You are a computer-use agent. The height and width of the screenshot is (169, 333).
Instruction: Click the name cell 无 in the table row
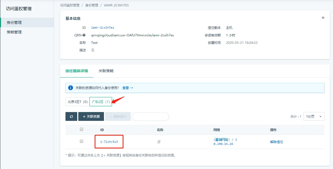point(158,142)
